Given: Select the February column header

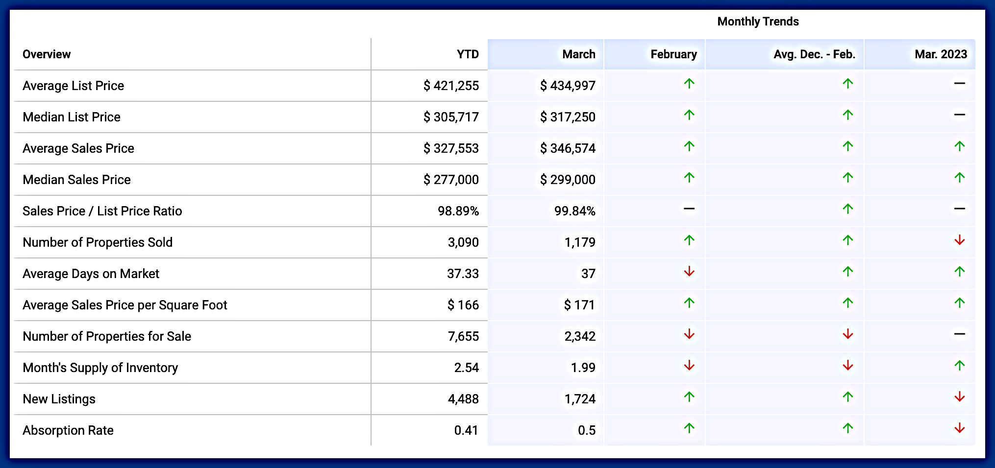Looking at the screenshot, I should point(673,54).
